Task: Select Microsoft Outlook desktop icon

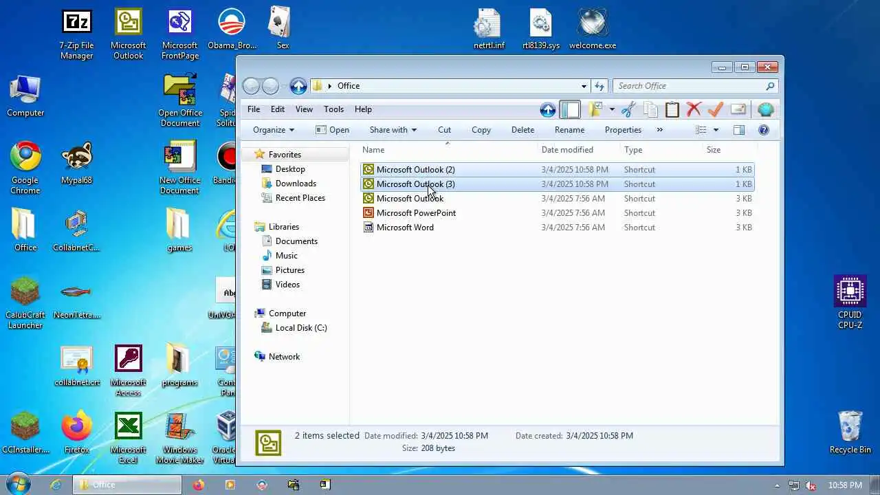Action: 129,34
